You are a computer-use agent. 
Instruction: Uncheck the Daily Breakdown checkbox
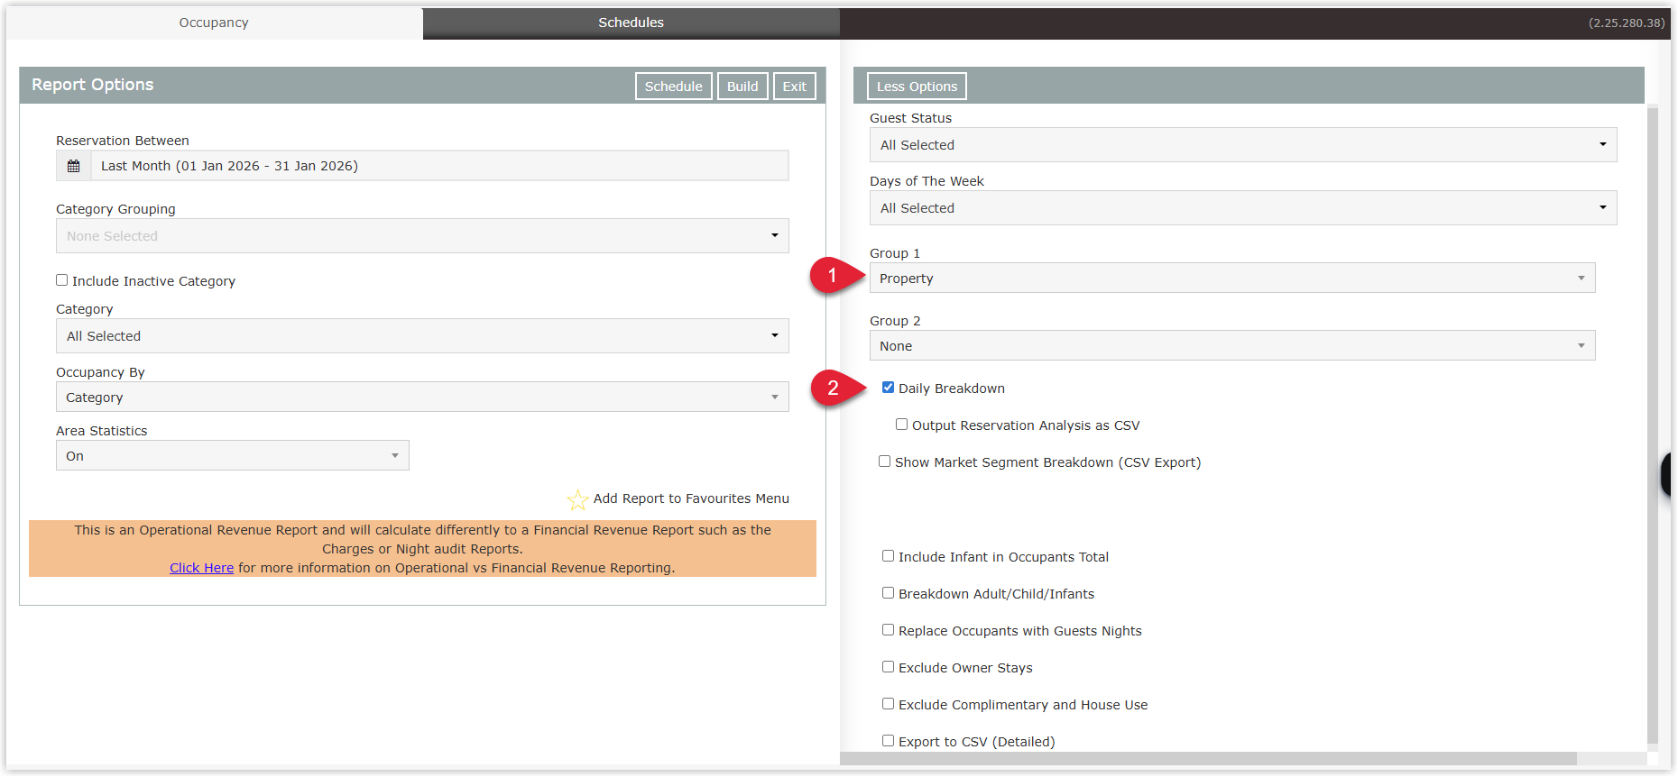[x=888, y=388]
